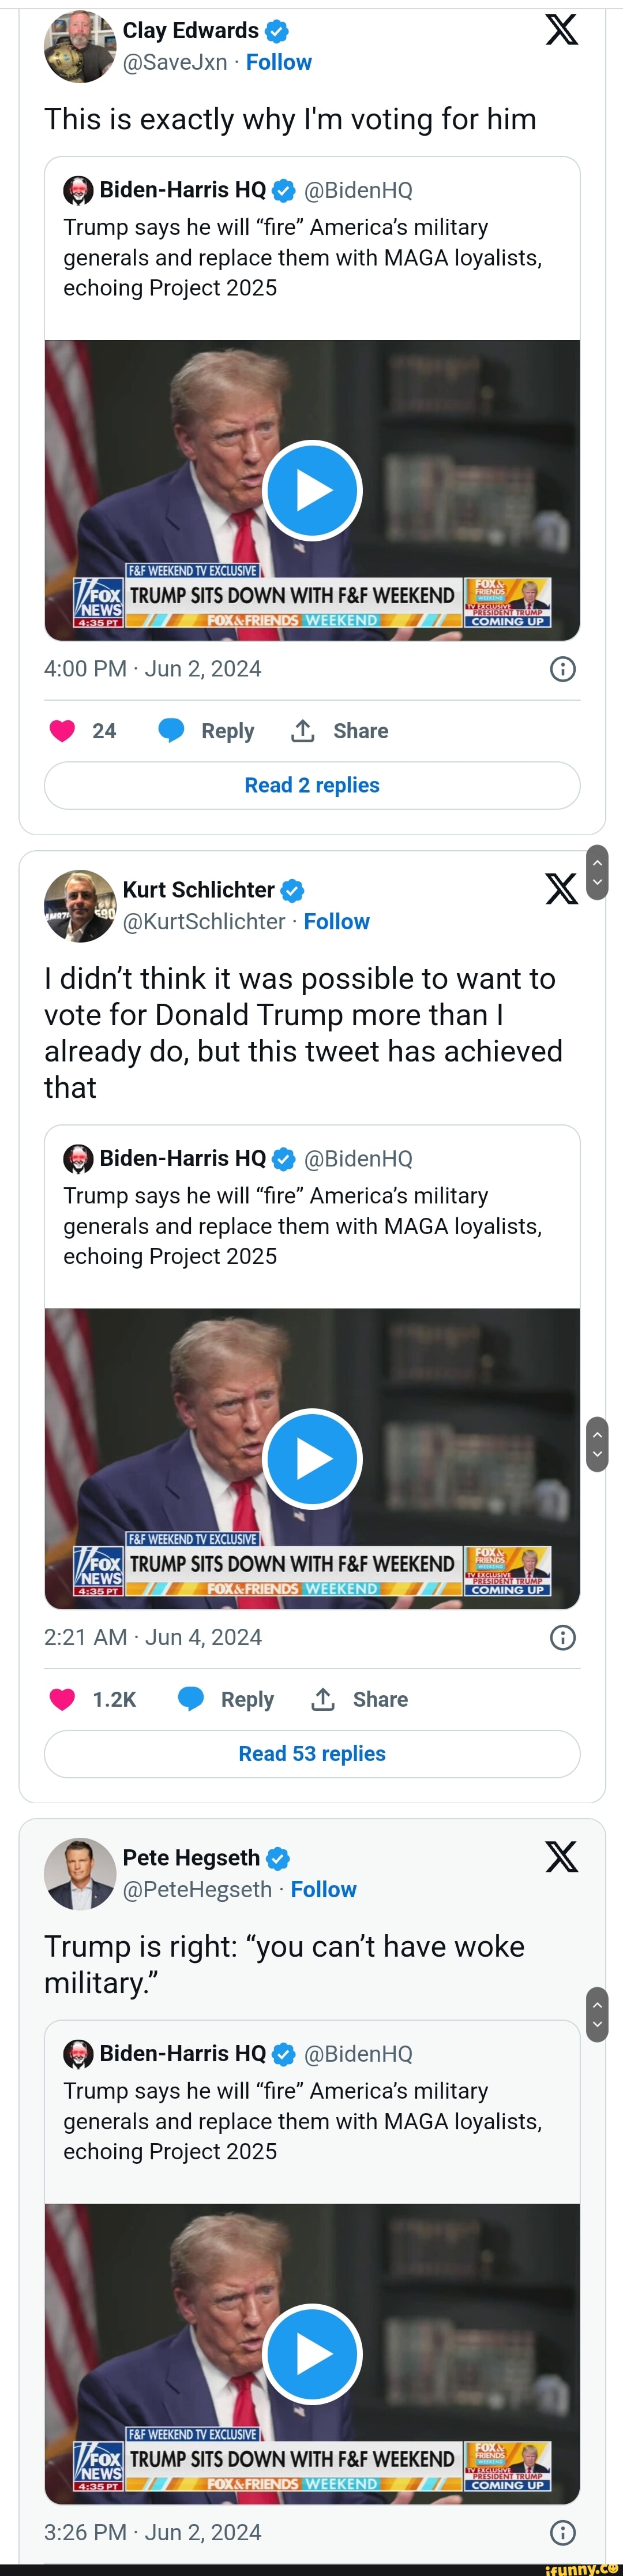Viewport: 623px width, 2576px height.
Task: Click the X logo on Kurt Schlichter's tweet
Action: tap(561, 888)
